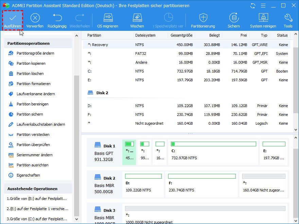Choose Partitionsgröße ändern in sidebar
The height and width of the screenshot is (224, 299).
click(35, 53)
